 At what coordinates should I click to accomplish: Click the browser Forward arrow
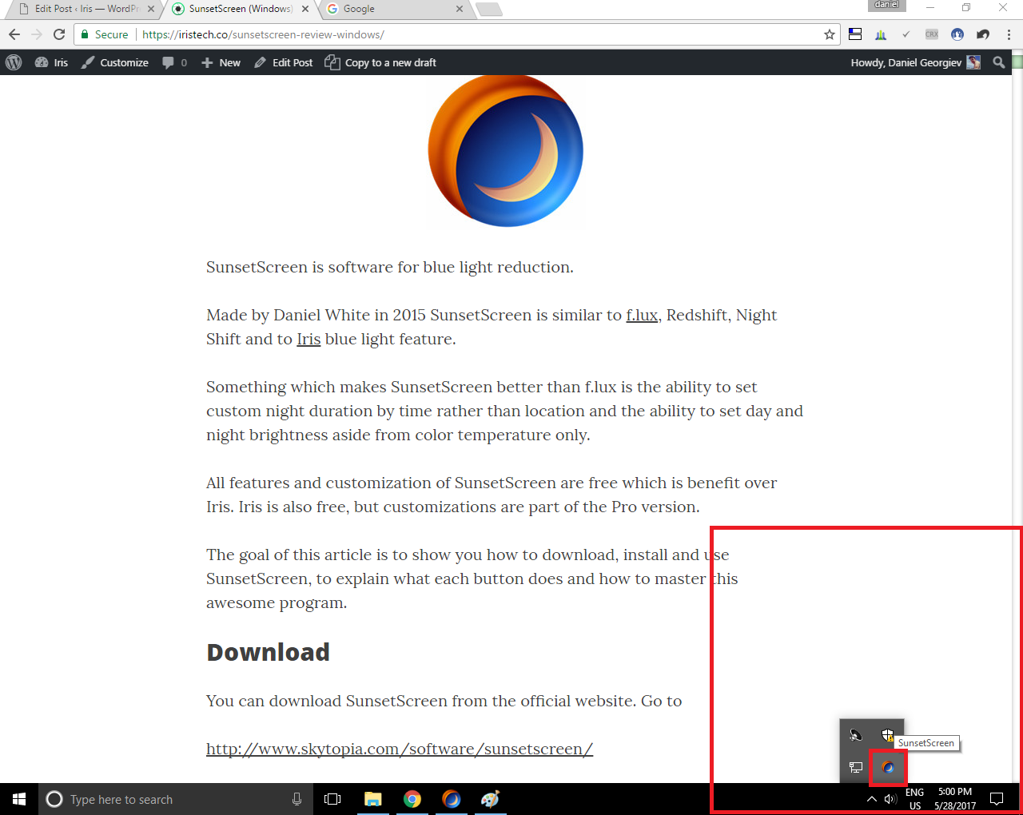37,34
